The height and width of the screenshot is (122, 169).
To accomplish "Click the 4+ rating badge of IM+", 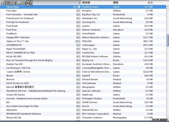I will point(78,102).
